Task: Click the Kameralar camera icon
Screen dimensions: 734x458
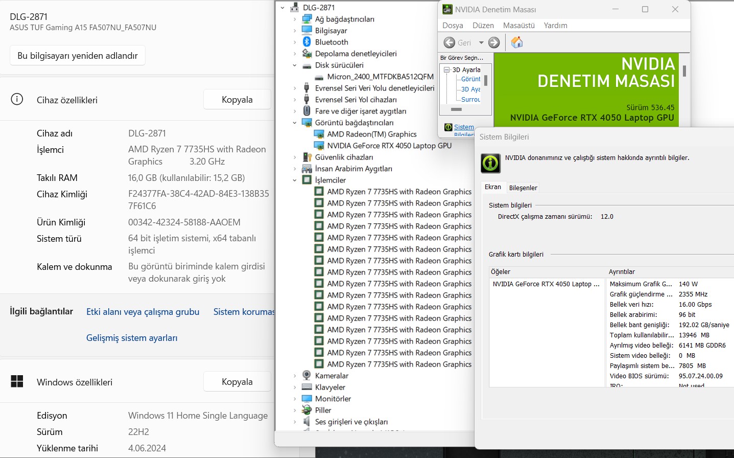Action: [307, 376]
